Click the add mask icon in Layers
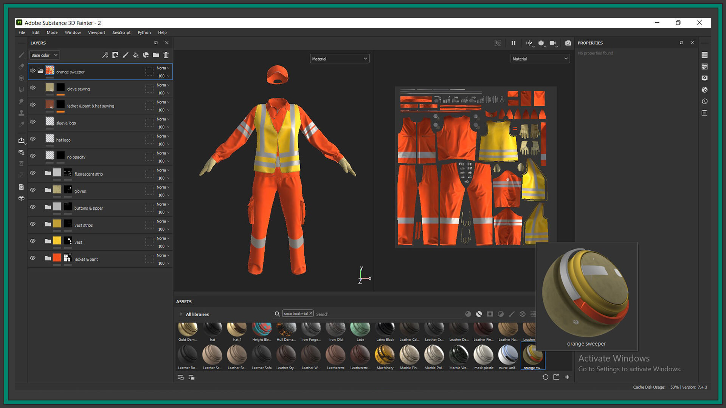This screenshot has height=408, width=726. point(115,55)
